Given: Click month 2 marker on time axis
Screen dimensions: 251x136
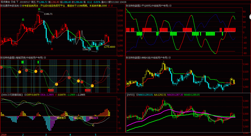Looking at the screenshot, I should pyautogui.click(x=23, y=135).
